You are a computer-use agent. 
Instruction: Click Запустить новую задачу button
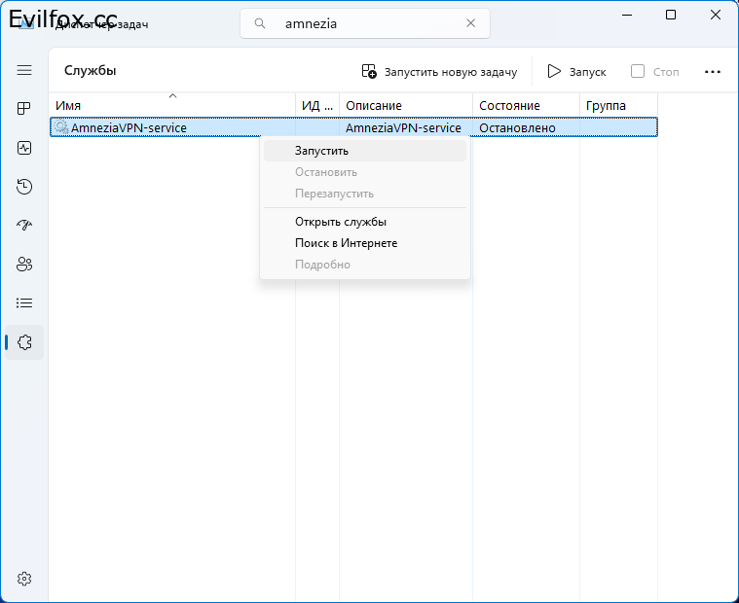point(438,72)
